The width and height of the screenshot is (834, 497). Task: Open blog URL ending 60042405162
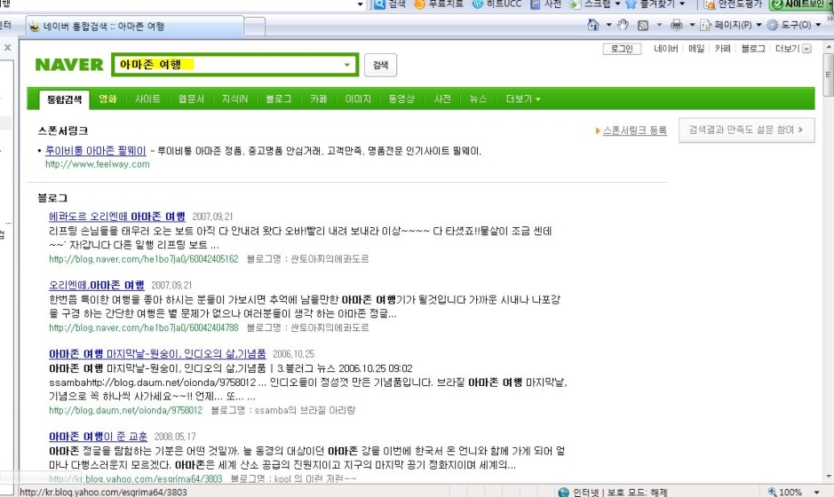(144, 259)
